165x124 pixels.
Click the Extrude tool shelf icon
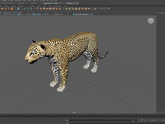click(66, 9)
